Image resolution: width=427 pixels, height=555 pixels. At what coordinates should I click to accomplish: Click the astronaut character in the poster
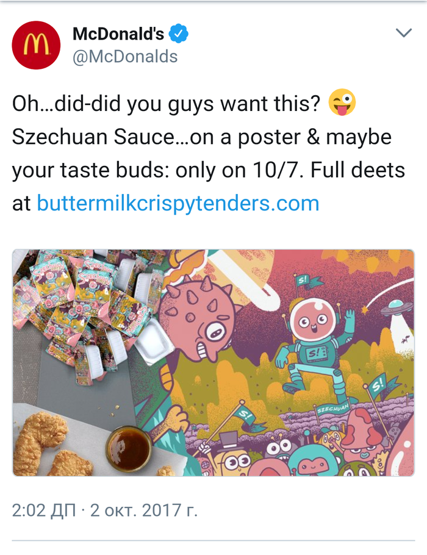[x=312, y=342]
